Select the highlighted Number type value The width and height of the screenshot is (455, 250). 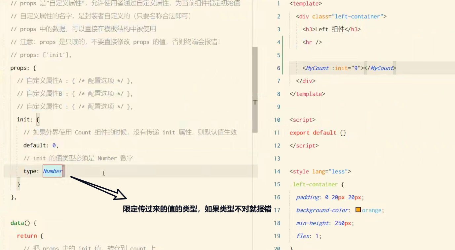click(x=53, y=171)
